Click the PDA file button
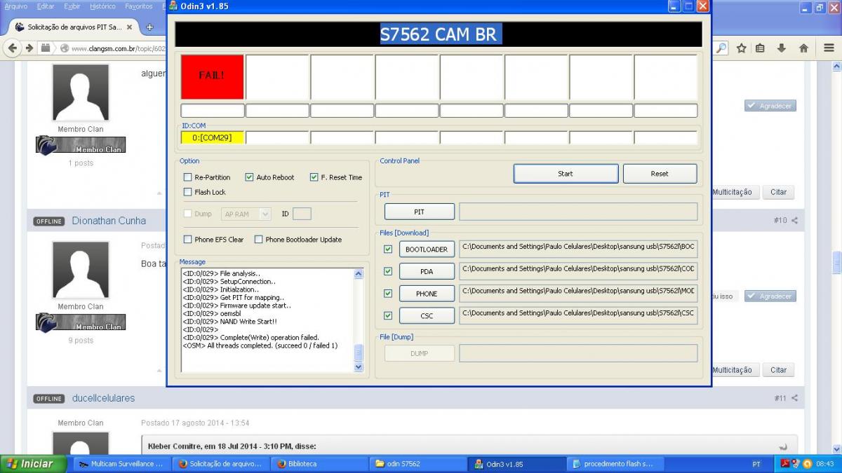Screen dimensions: 842x473 tap(427, 271)
